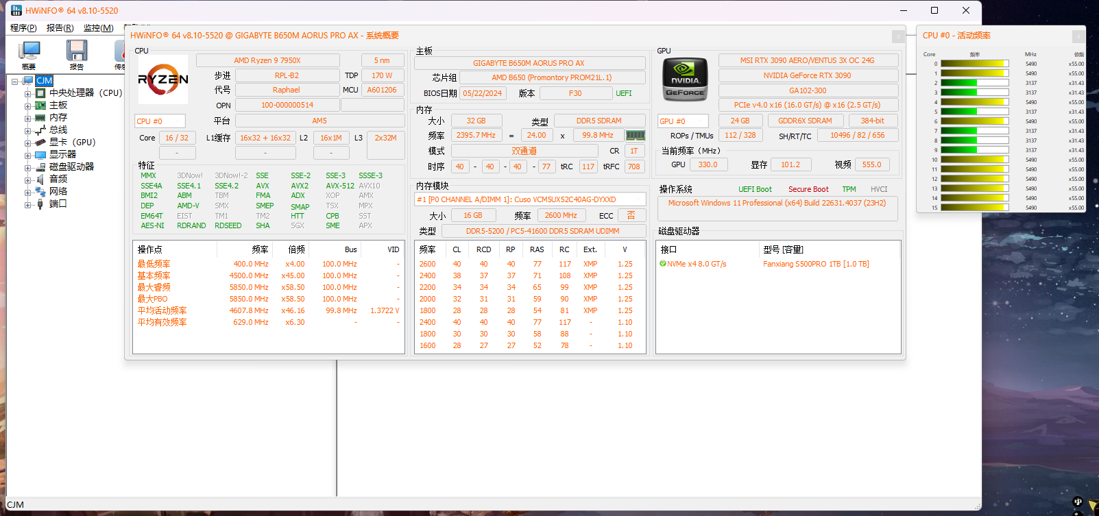1099x516 pixels.
Task: Click the BIOS date 05/22/2024 field
Action: point(482,93)
